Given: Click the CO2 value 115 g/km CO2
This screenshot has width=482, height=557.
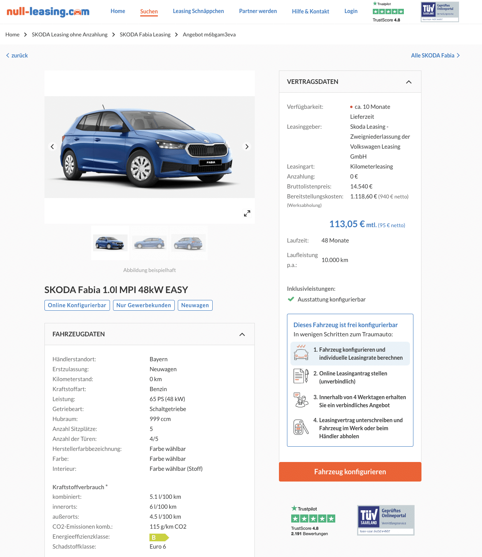Looking at the screenshot, I should (x=168, y=527).
